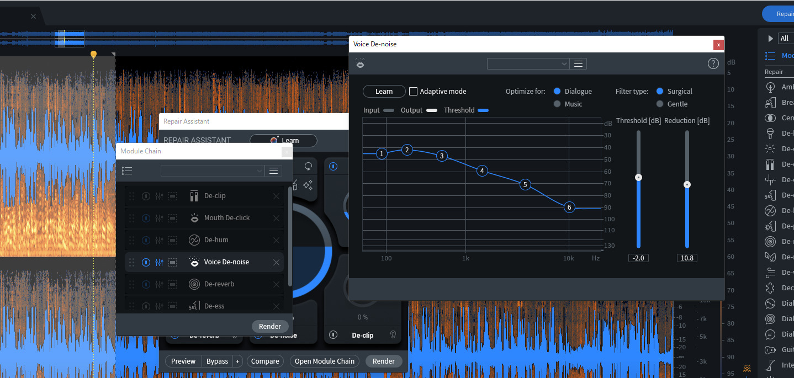Open settings for De-clip in Module Chain
Image resolution: width=794 pixels, height=378 pixels.
pos(160,196)
